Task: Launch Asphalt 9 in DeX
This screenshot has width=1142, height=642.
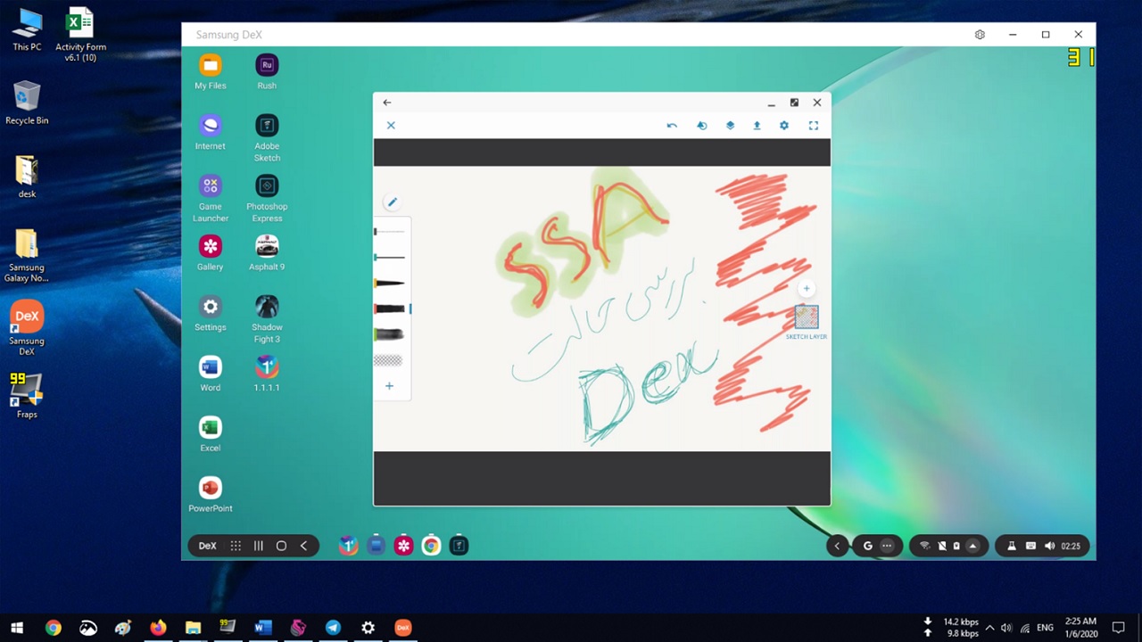Action: [x=267, y=253]
